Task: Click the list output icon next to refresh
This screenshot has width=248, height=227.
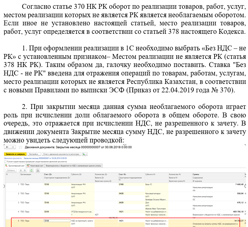Action: 38,170
